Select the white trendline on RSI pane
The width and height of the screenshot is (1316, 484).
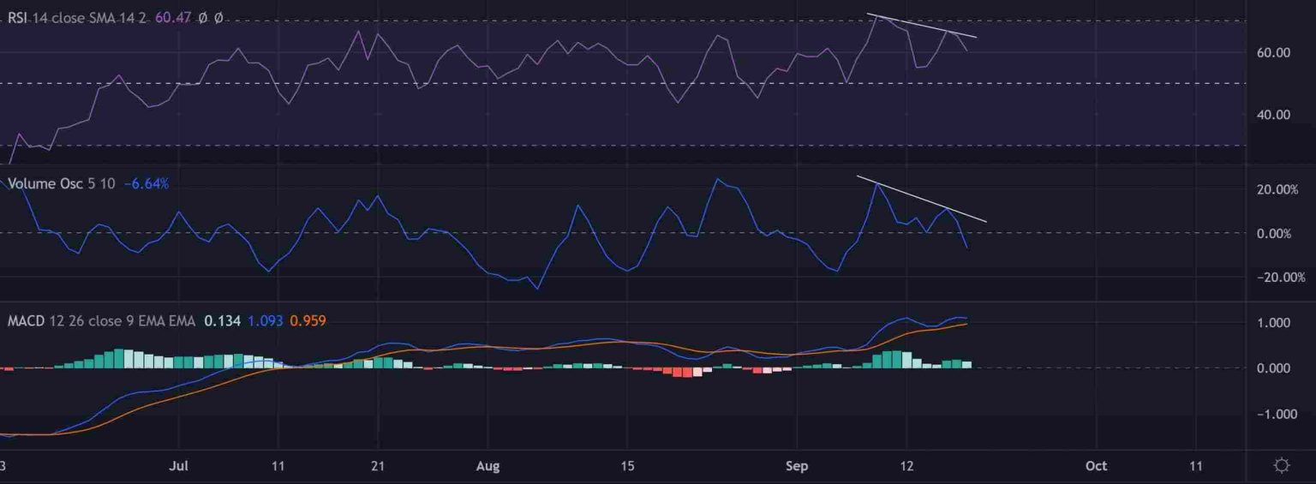(x=921, y=26)
